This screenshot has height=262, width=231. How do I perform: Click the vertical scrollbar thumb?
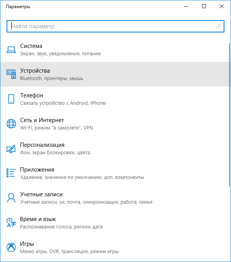click(230, 115)
